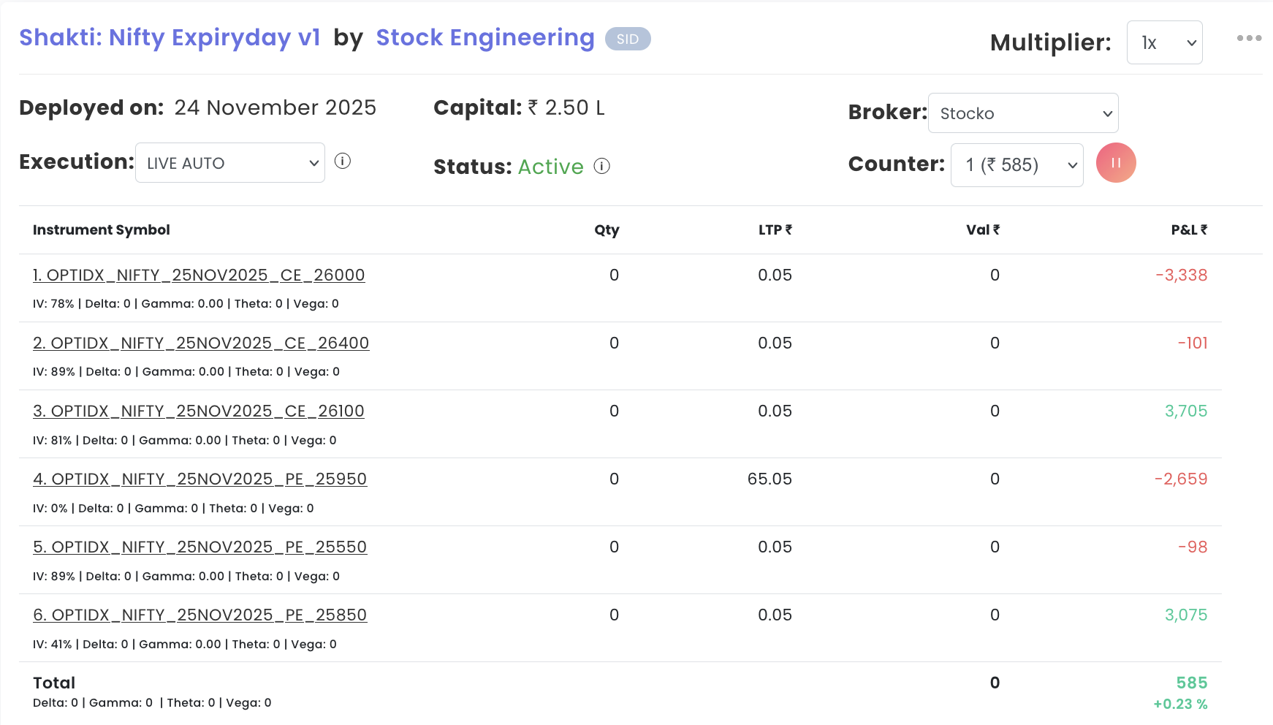The width and height of the screenshot is (1273, 725).
Task: Open the Stock Engineering author link
Action: coord(484,38)
